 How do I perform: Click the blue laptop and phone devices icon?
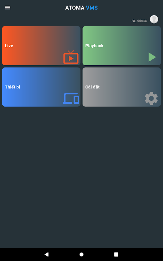tap(71, 99)
